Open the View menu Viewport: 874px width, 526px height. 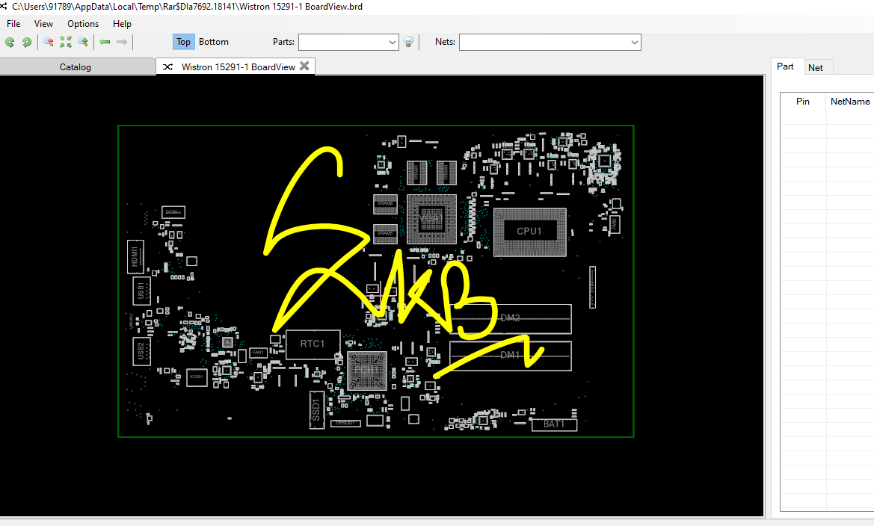(43, 24)
